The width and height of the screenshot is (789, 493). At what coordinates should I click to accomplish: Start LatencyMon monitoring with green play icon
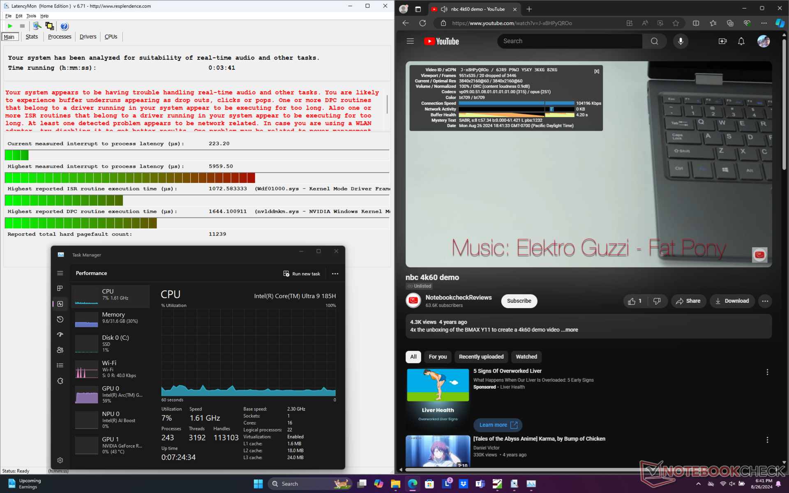(10, 26)
